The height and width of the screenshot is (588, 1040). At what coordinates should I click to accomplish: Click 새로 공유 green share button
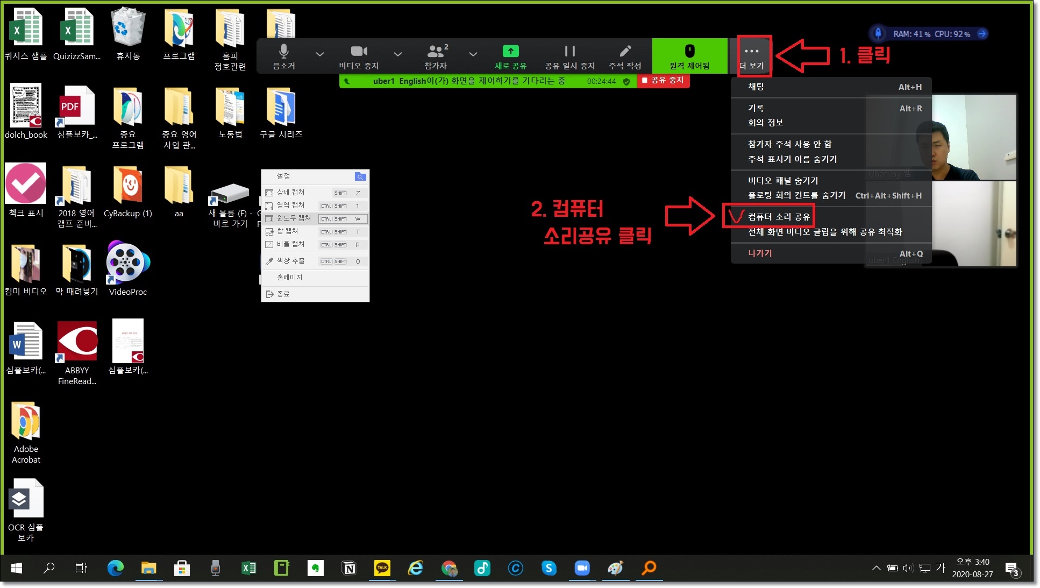click(510, 56)
